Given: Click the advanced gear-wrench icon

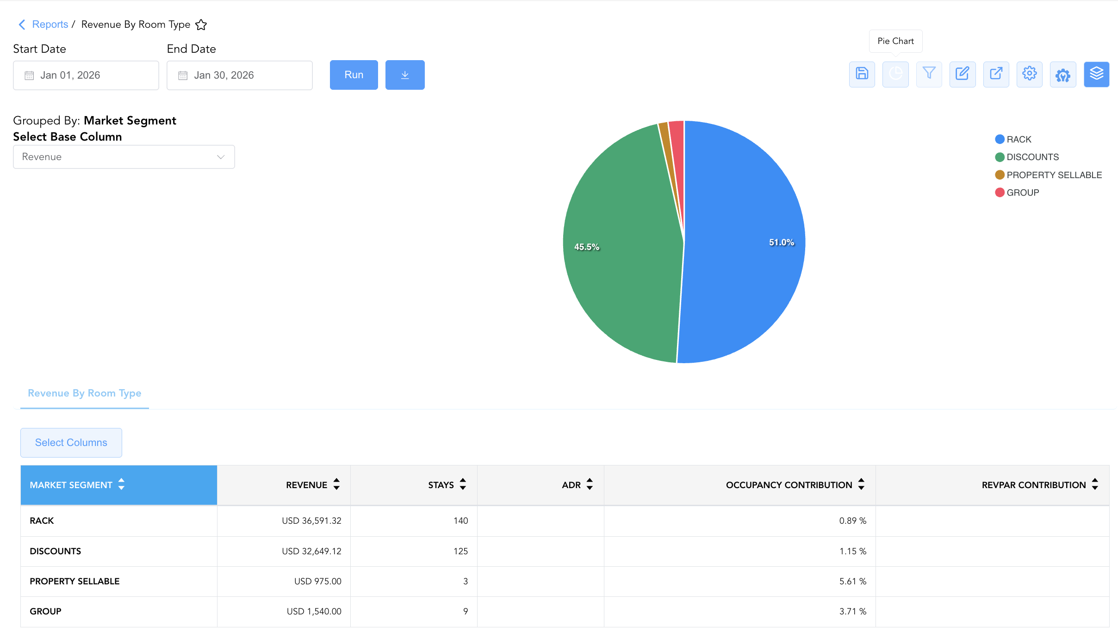Looking at the screenshot, I should point(1063,74).
